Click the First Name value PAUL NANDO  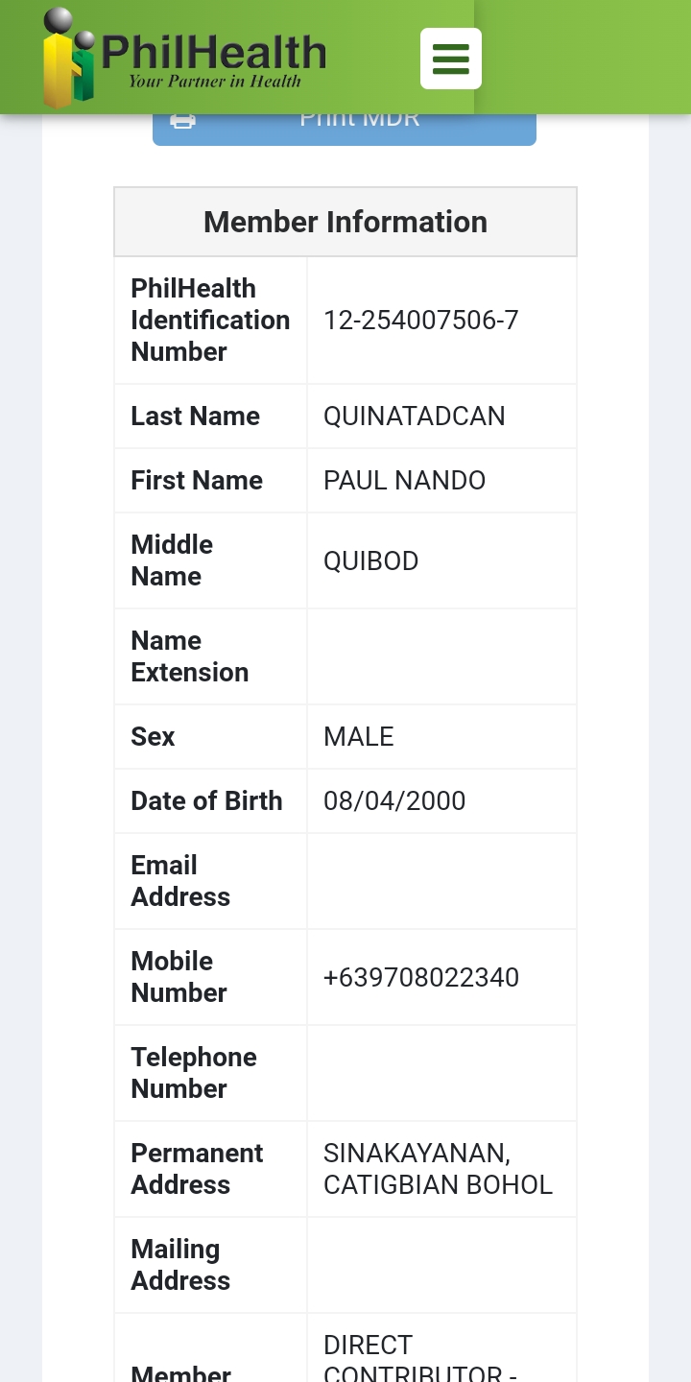click(x=404, y=481)
